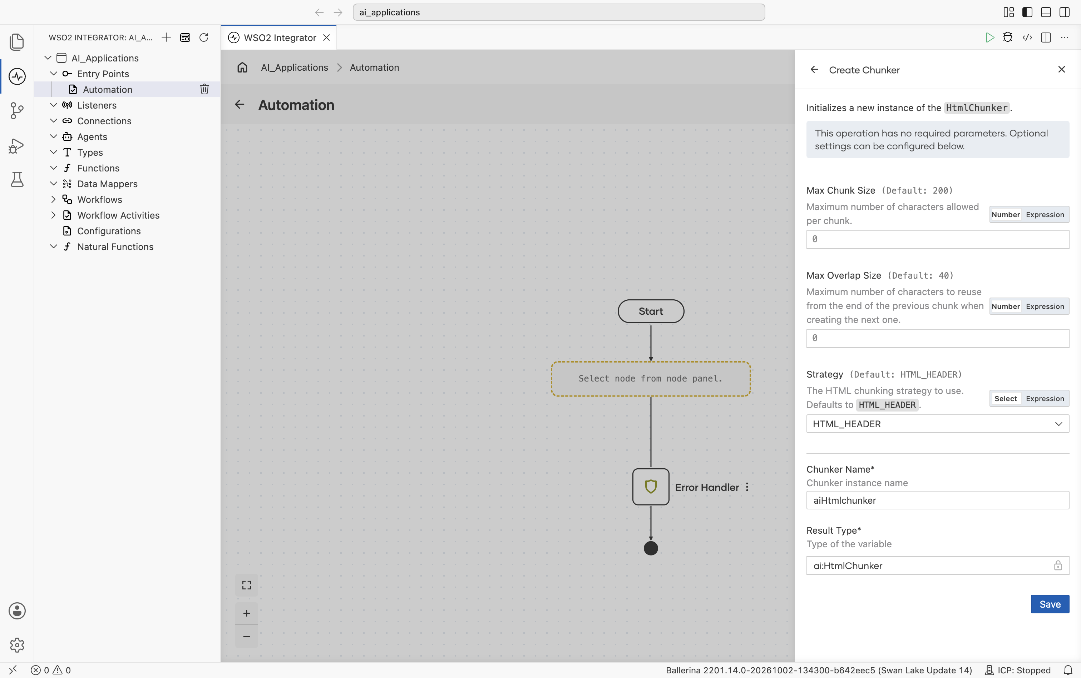
Task: Collapse the Entry Points tree node
Action: 53,74
